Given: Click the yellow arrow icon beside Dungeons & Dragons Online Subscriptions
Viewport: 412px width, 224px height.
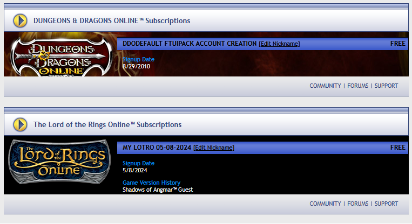Looking at the screenshot, I should 20,20.
